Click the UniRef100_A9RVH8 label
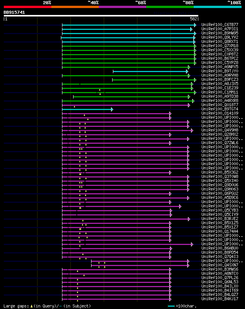The image size is (245, 309). click(220, 75)
